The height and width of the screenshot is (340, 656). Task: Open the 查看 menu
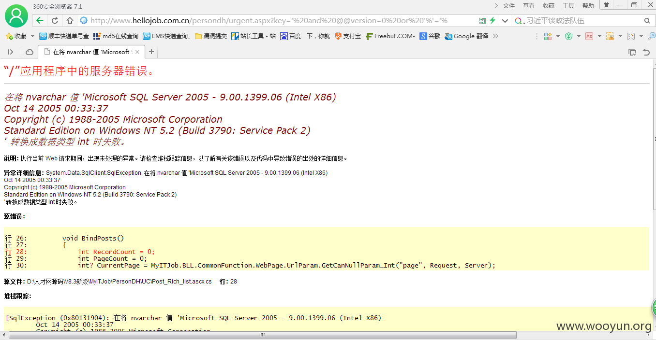tap(529, 6)
